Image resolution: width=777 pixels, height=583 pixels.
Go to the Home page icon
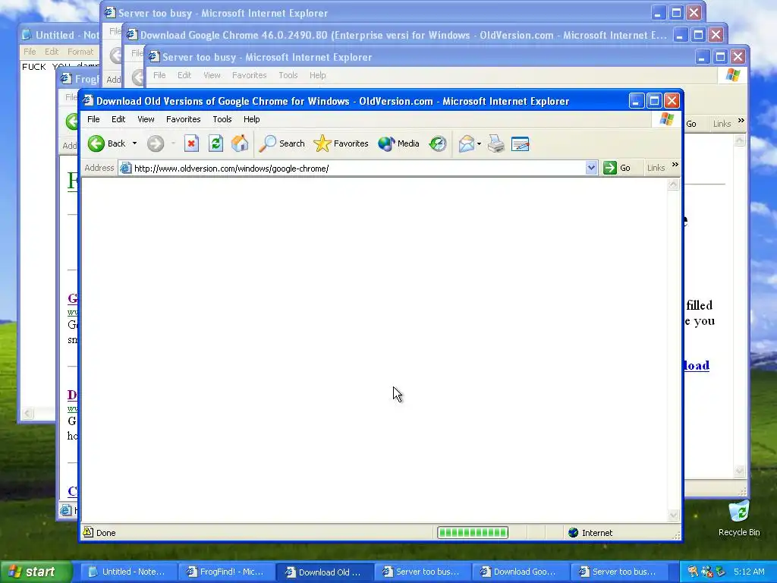coord(240,143)
